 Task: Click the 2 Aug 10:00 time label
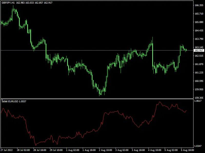point(105,150)
